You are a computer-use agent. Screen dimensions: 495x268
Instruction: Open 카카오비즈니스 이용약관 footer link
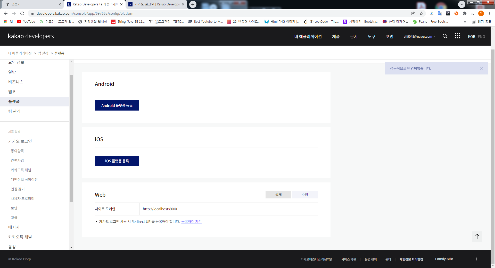[317, 259]
